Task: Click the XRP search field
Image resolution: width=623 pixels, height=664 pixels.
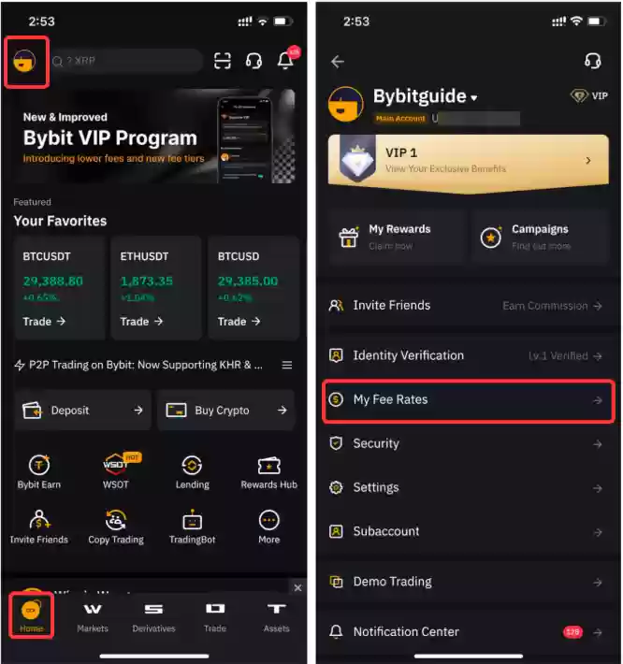Action: (x=126, y=61)
